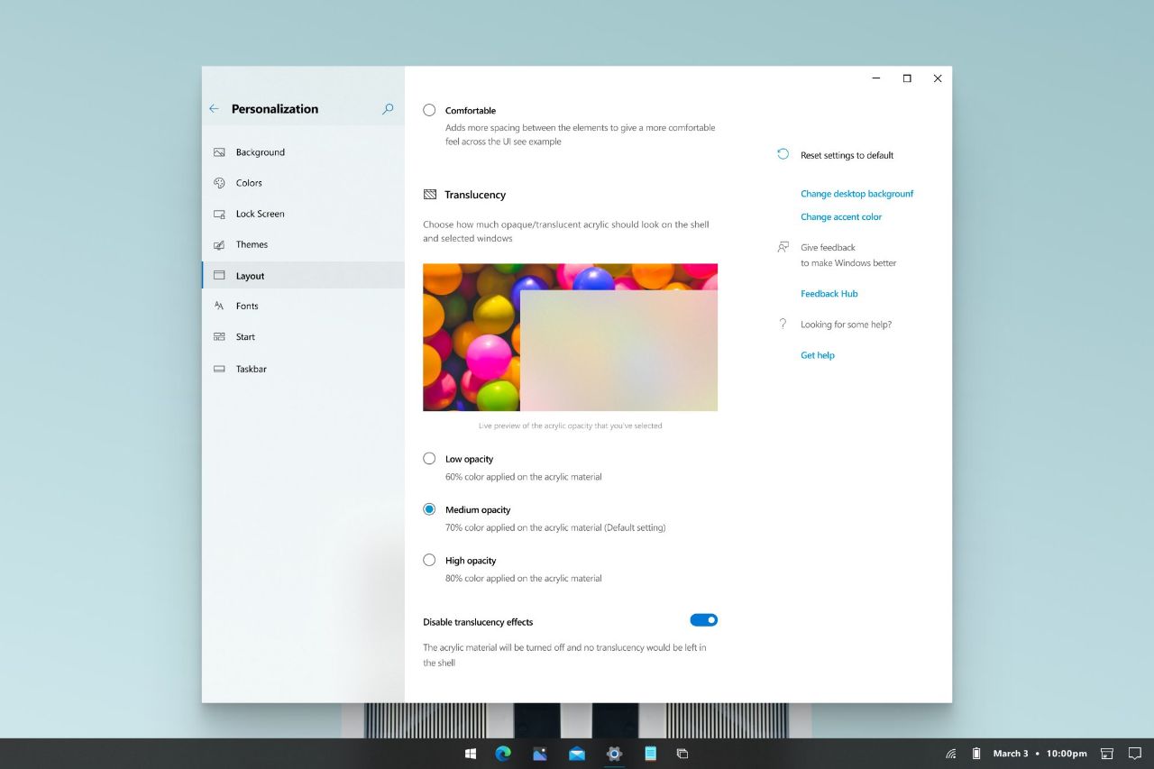Viewport: 1154px width, 769px height.
Task: Click the Lock Screen monitor icon
Action: point(219,214)
